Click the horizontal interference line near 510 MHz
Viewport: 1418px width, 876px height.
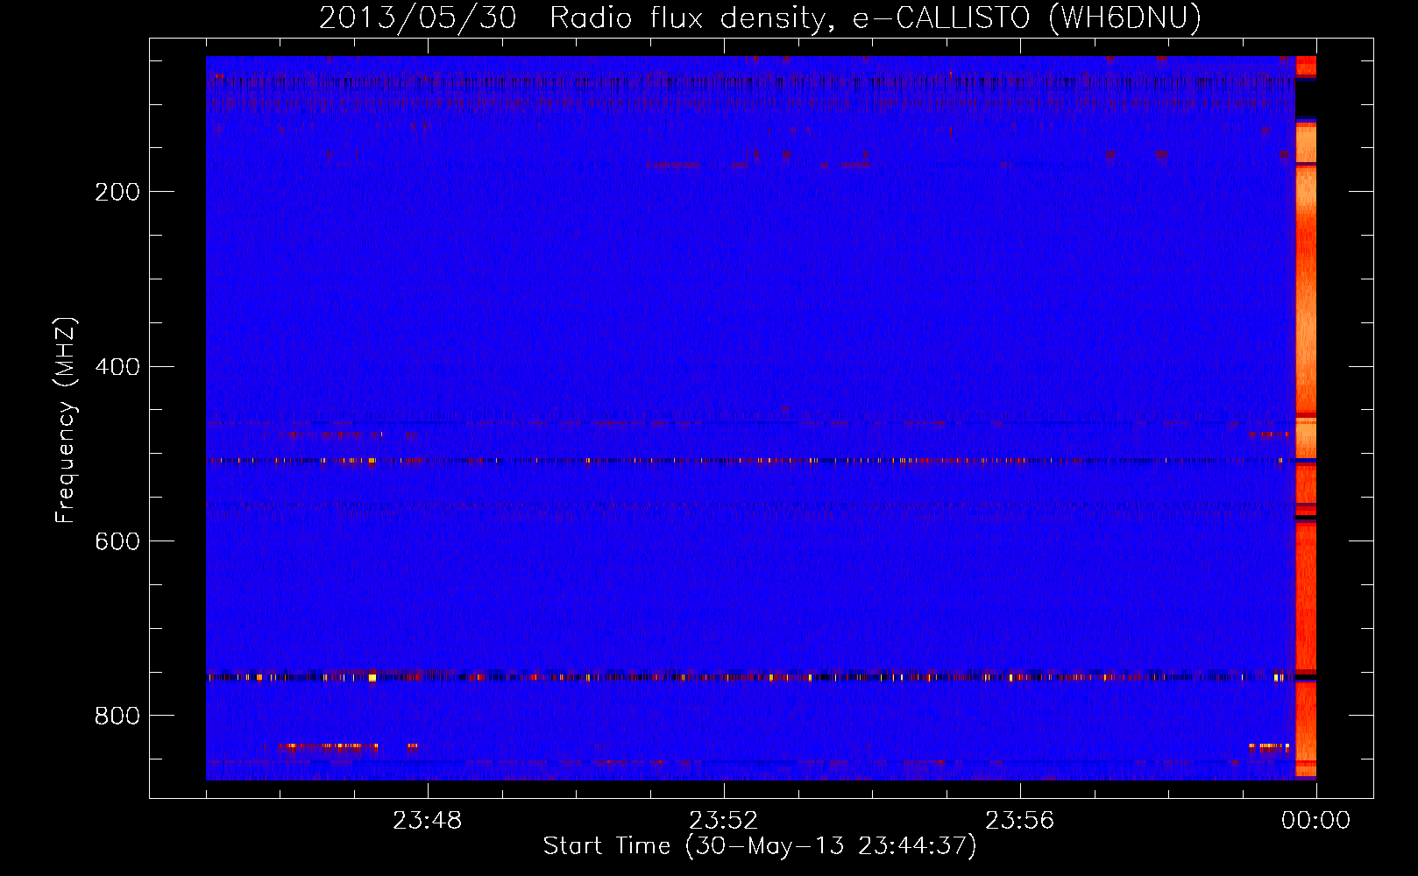pyautogui.click(x=750, y=460)
